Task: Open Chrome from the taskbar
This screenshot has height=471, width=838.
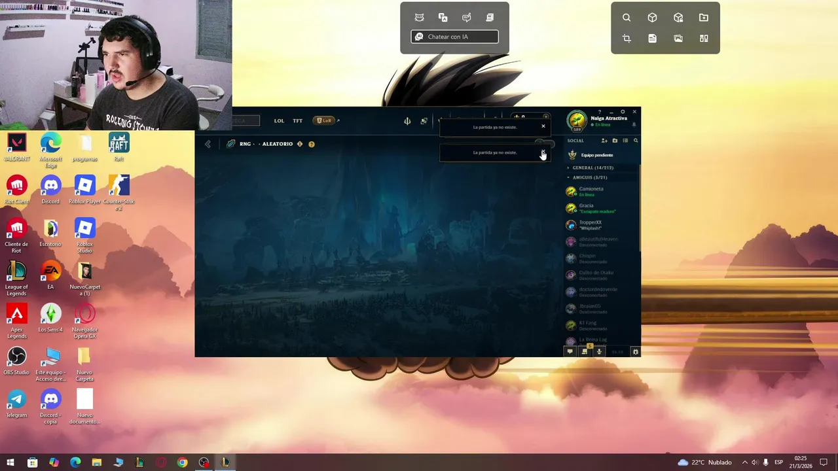Action: coord(183,462)
